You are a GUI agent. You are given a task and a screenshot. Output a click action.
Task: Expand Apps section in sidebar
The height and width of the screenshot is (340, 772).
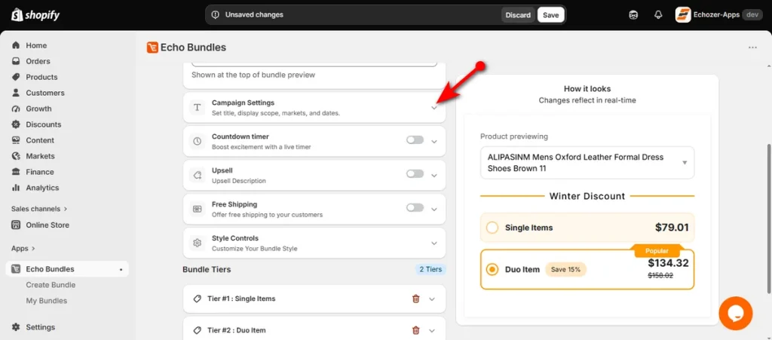pos(23,249)
